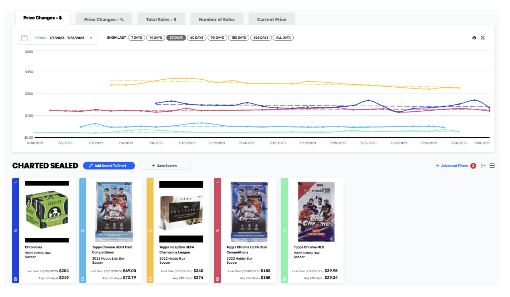Select the 60 DAYS range

point(197,38)
